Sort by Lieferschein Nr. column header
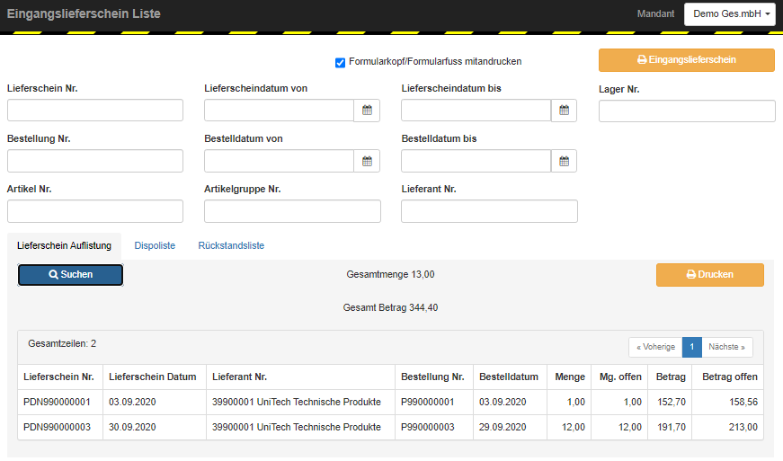This screenshot has width=783, height=461. (59, 377)
